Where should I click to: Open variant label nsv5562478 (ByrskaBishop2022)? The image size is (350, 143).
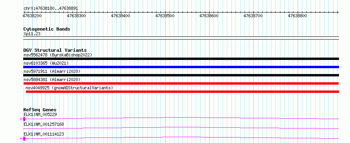(x=58, y=55)
